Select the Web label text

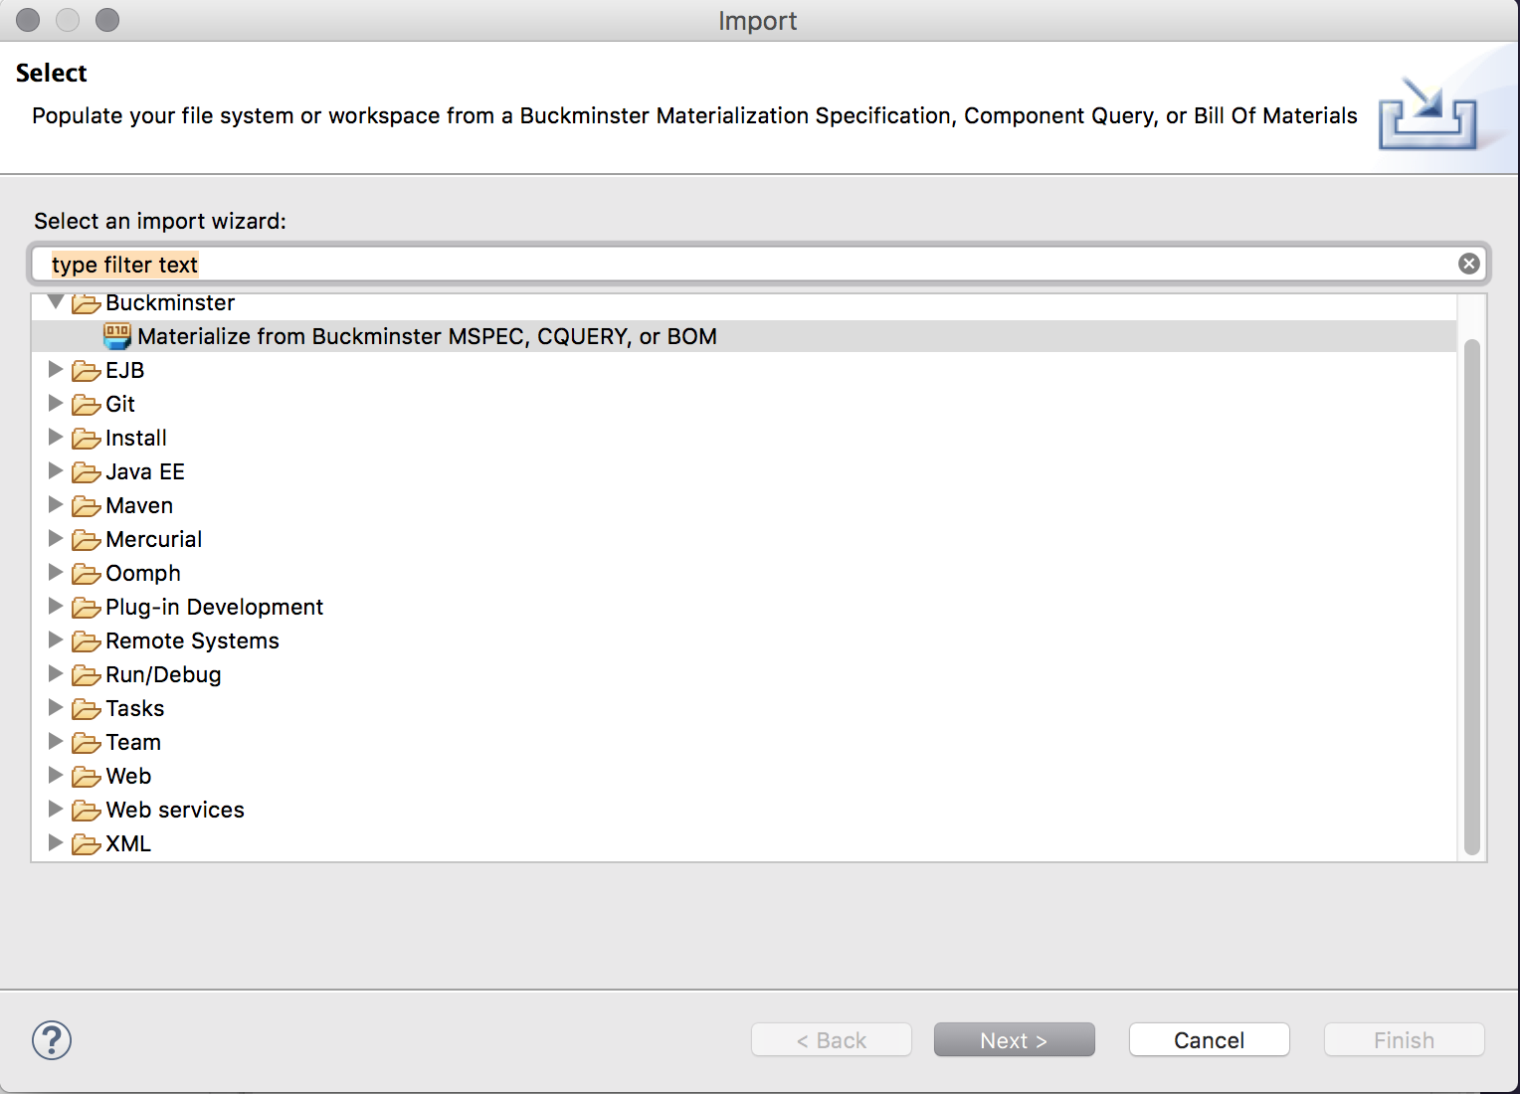pyautogui.click(x=129, y=776)
